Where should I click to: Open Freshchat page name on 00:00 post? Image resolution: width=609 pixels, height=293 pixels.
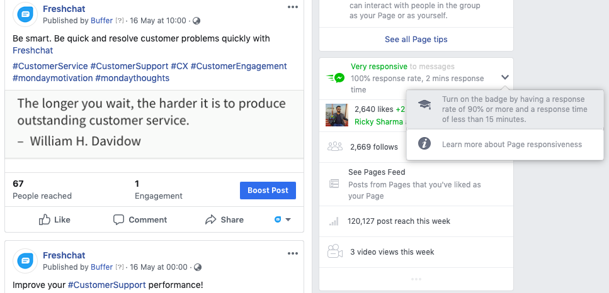[x=64, y=255]
